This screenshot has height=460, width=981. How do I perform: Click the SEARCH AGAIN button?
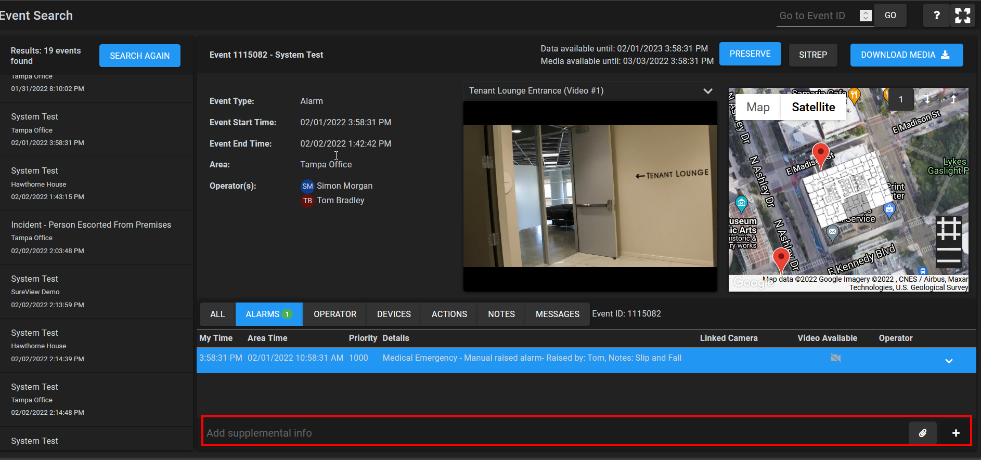140,56
